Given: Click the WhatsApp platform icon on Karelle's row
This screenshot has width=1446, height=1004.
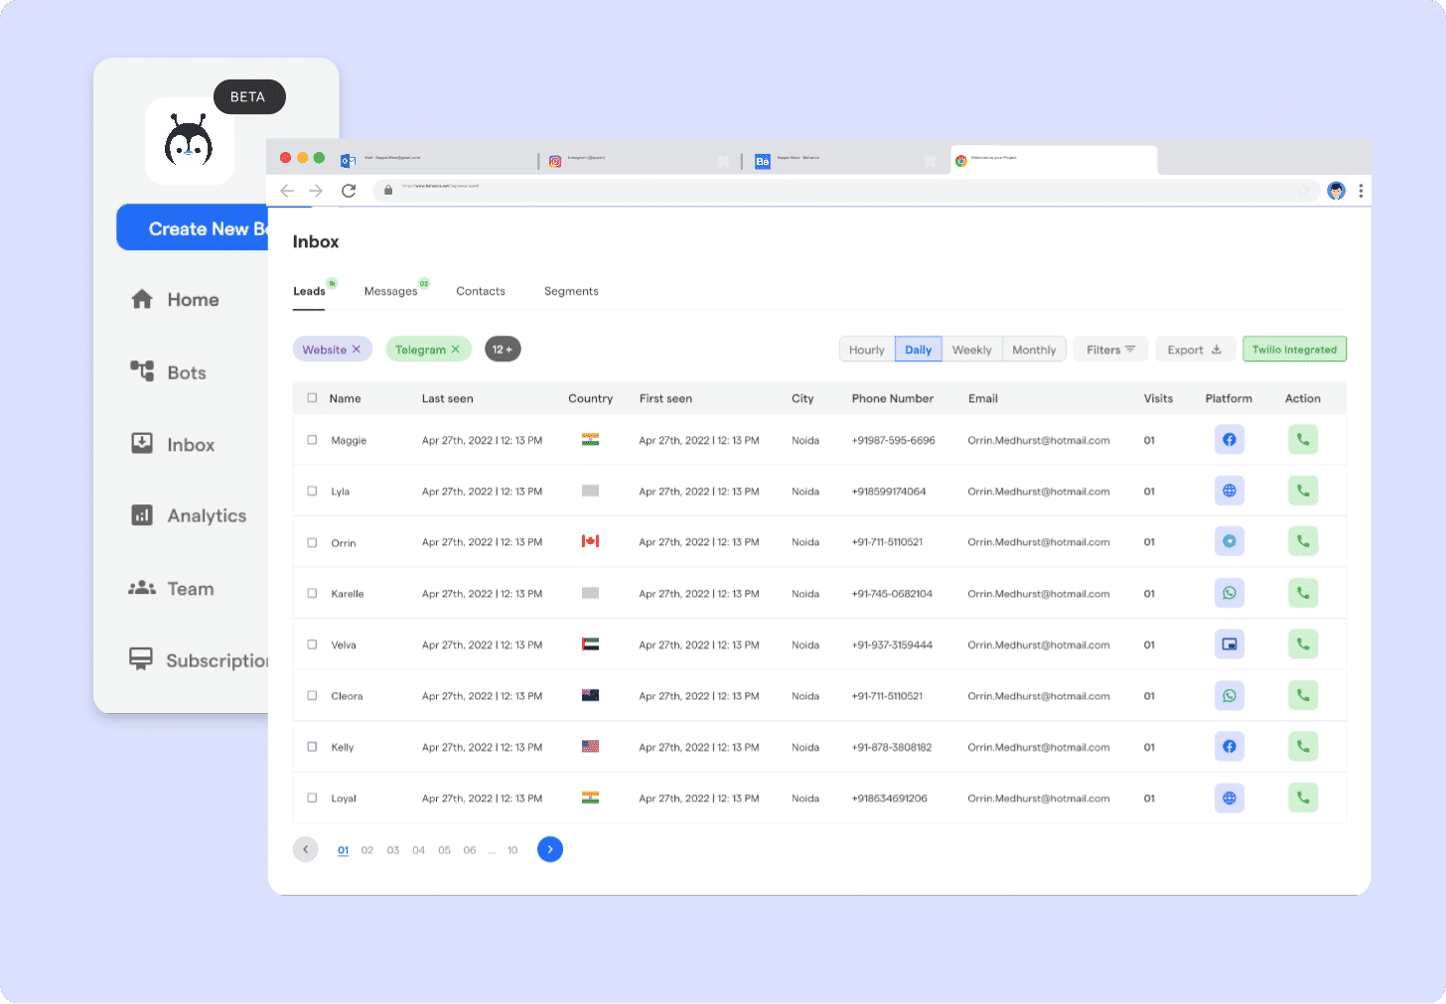Looking at the screenshot, I should [x=1229, y=593].
